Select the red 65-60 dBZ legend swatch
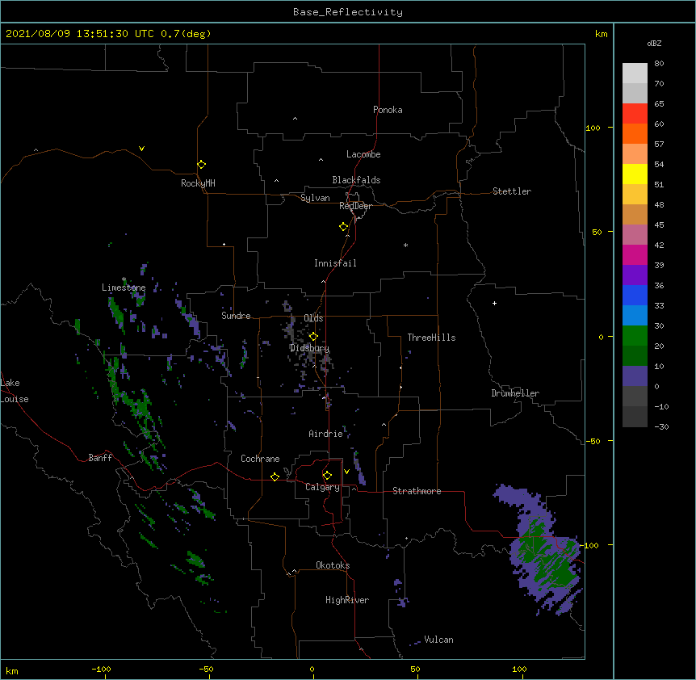This screenshot has width=696, height=680. pyautogui.click(x=635, y=113)
